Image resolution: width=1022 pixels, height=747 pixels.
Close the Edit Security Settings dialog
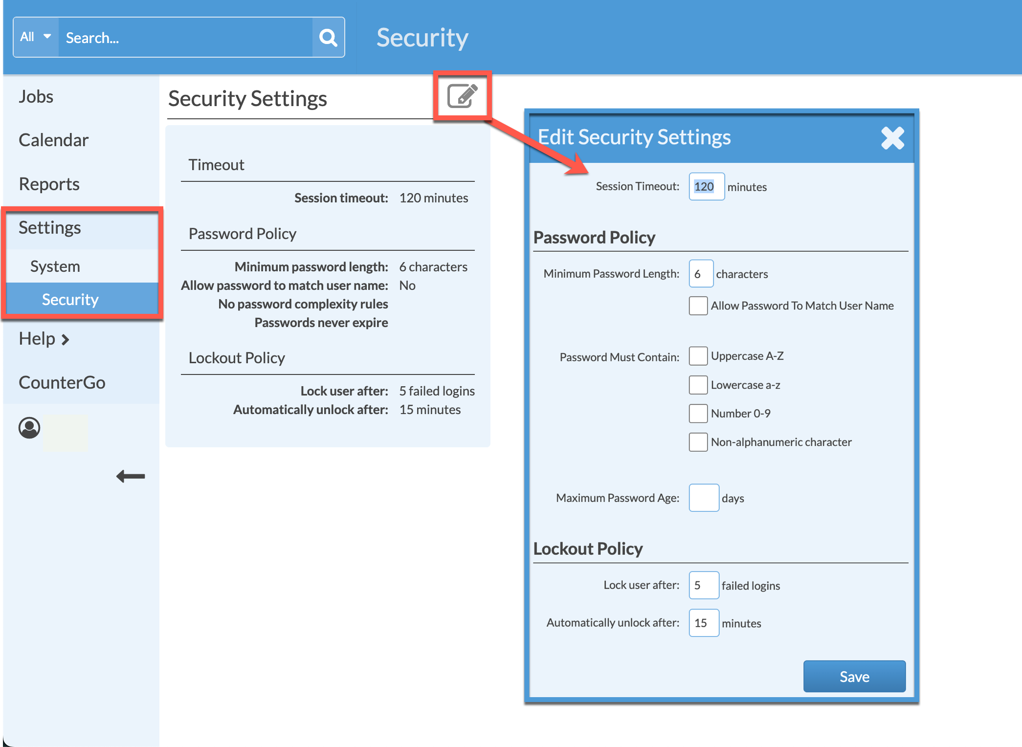892,138
